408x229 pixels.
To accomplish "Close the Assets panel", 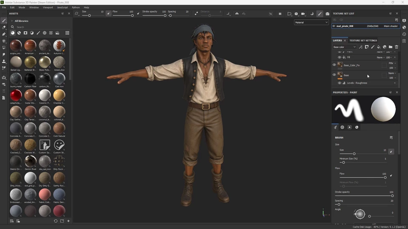I will (69, 14).
